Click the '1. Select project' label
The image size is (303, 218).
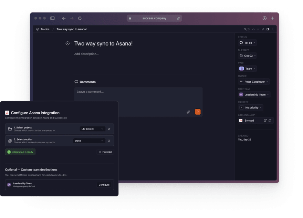point(23,127)
